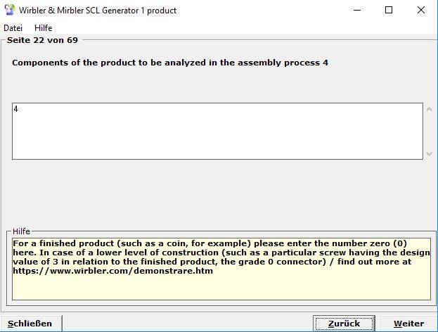Click the scroll up arrow of the text field
The image size is (438, 332).
point(430,110)
